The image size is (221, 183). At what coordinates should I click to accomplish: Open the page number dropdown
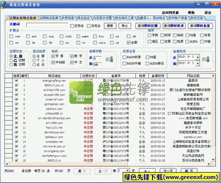point(128,171)
